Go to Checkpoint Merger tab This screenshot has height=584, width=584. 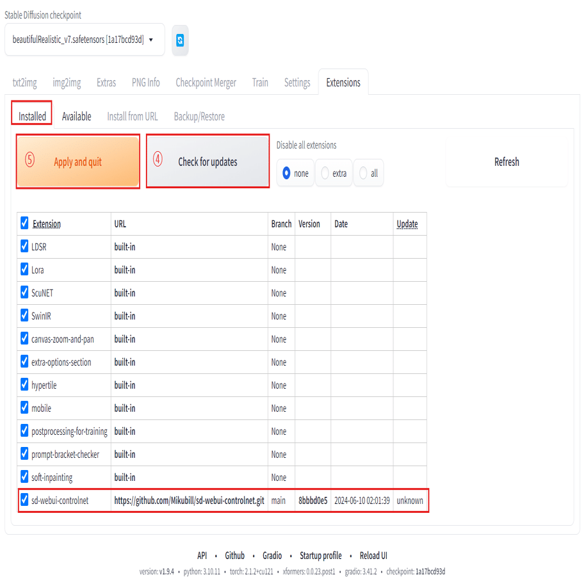pyautogui.click(x=206, y=83)
